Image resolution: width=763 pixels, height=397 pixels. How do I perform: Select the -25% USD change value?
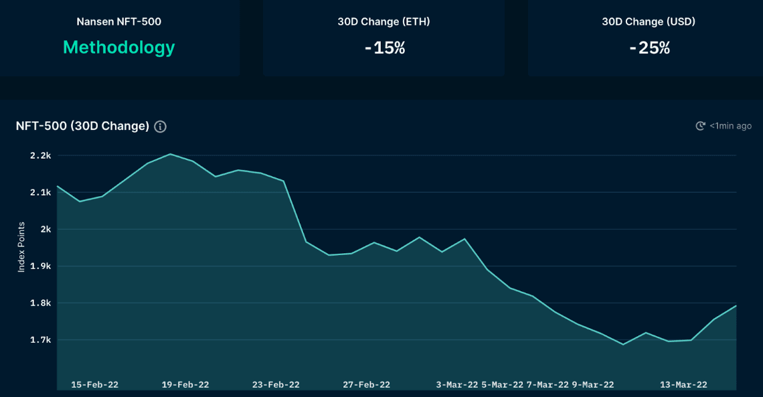[x=649, y=48]
